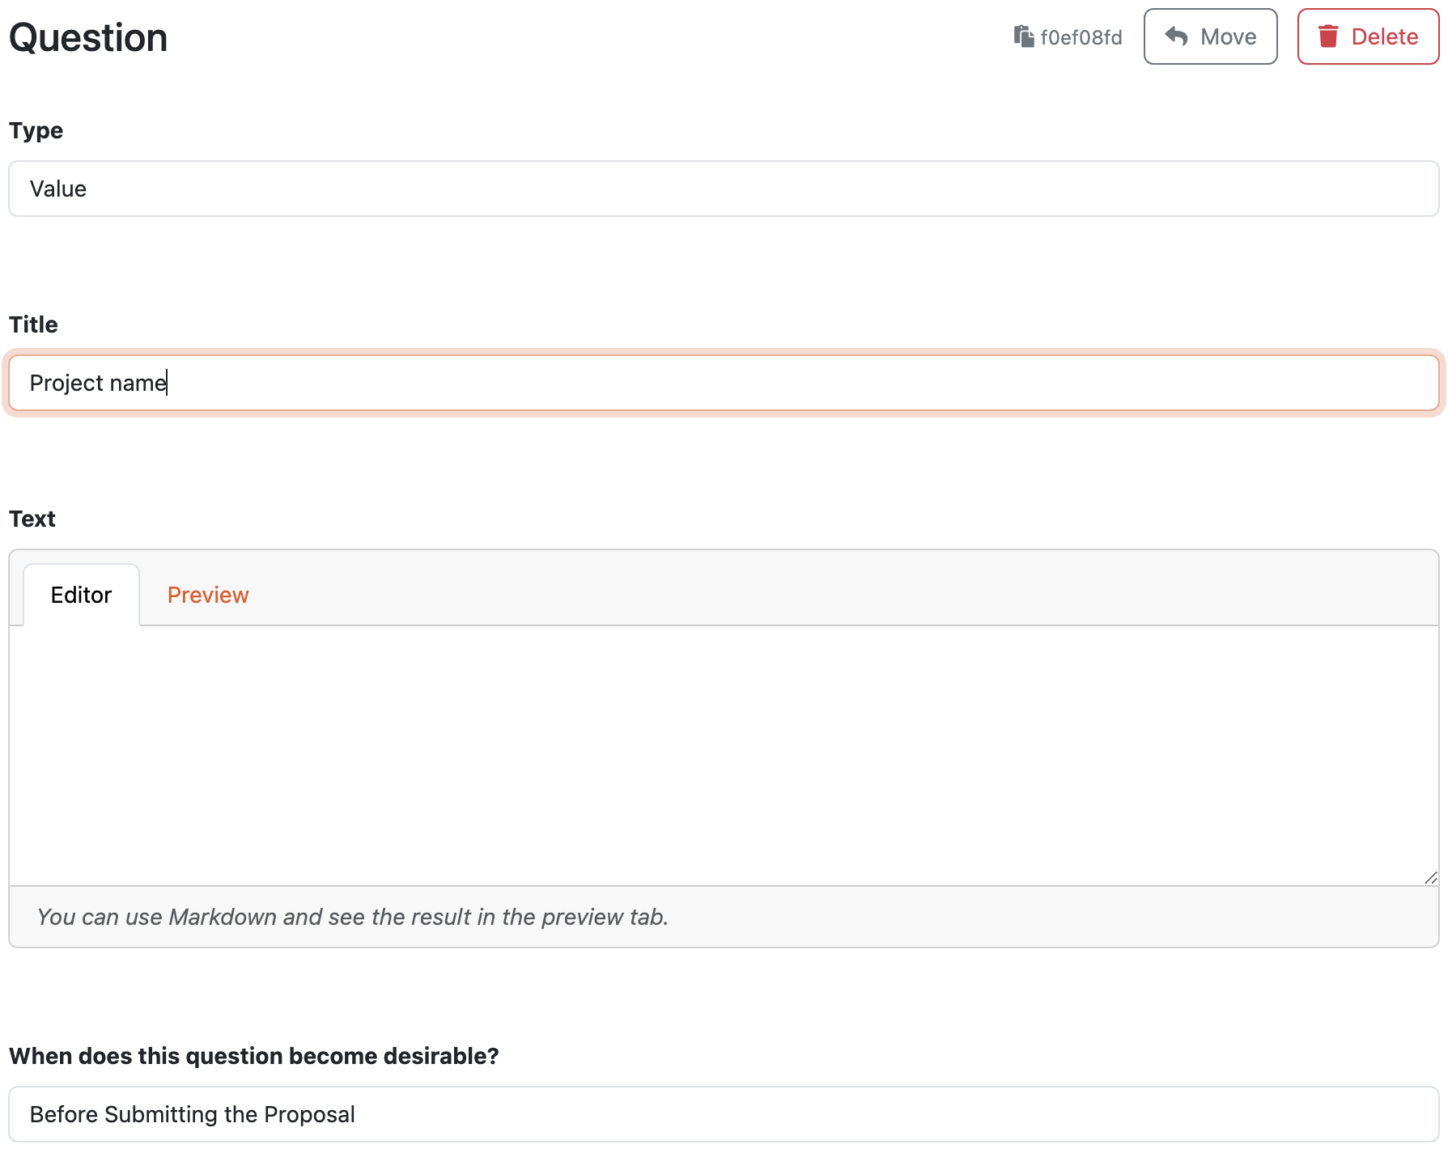Click the Question page heading
Screen dimensions: 1448x1170
[x=88, y=37]
